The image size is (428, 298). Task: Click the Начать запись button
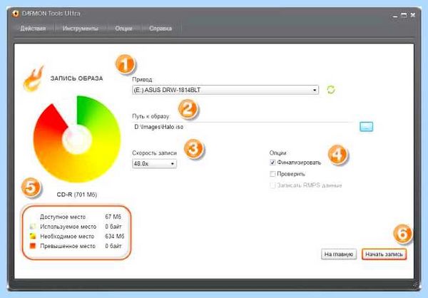pos(384,254)
